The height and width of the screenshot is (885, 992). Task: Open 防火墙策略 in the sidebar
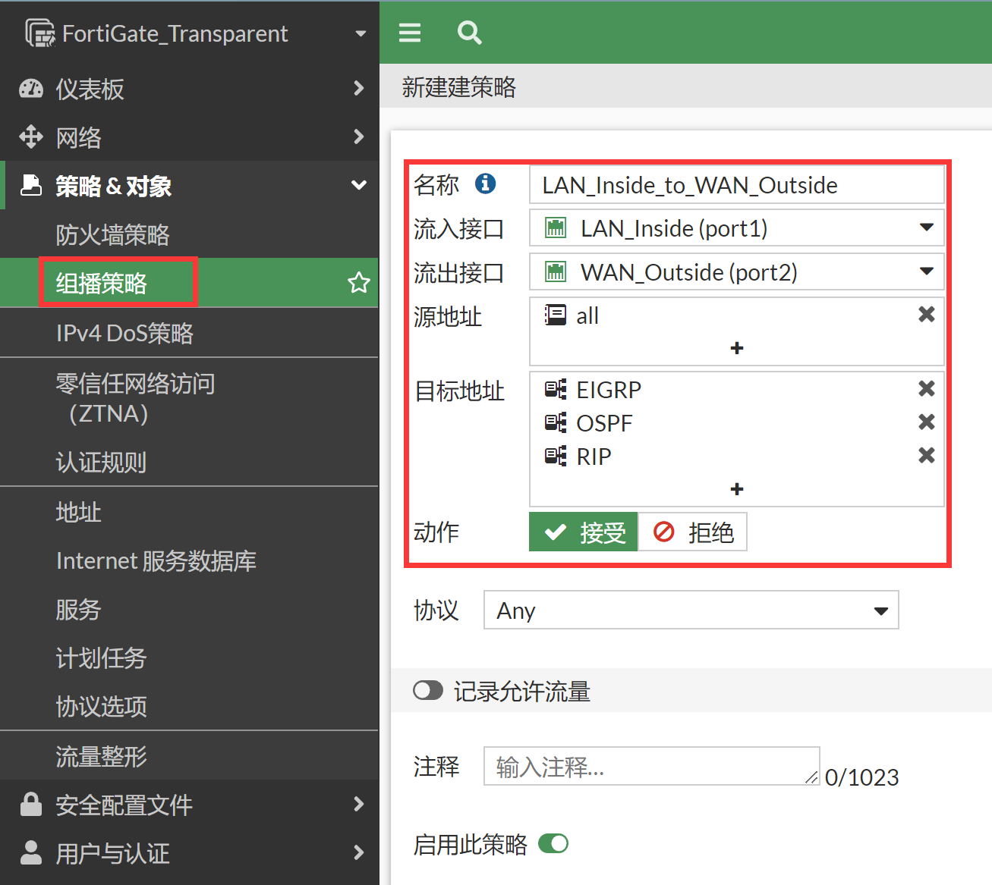pos(112,235)
